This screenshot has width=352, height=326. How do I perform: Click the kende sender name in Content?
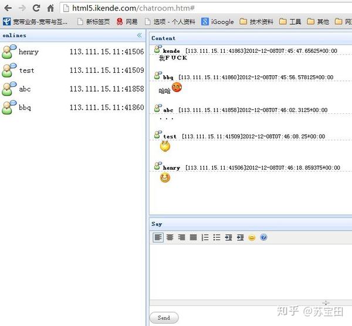point(171,51)
